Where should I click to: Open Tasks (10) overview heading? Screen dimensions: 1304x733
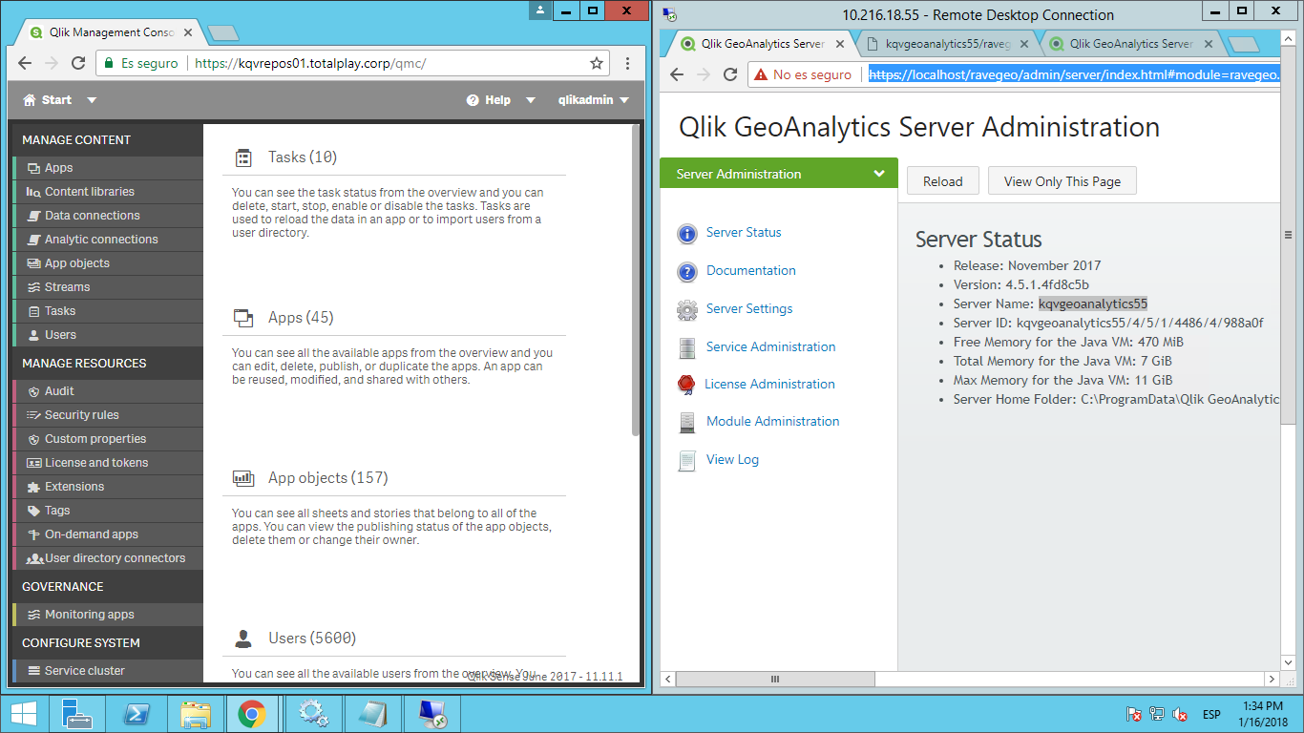click(x=303, y=157)
